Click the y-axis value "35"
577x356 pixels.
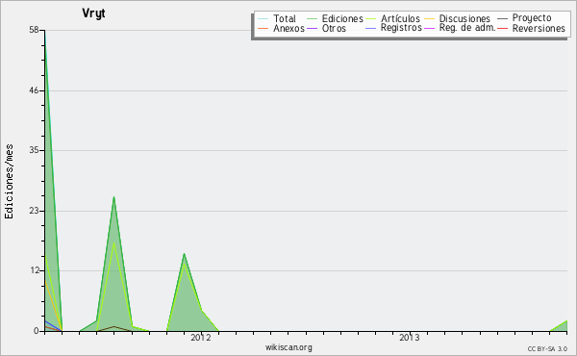(34, 150)
